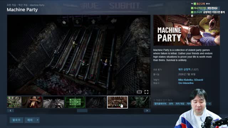Image resolution: width=228 pixels, height=128 pixels.
Task: Open the 매우 긍정적 reviews link
Action: pos(184,70)
